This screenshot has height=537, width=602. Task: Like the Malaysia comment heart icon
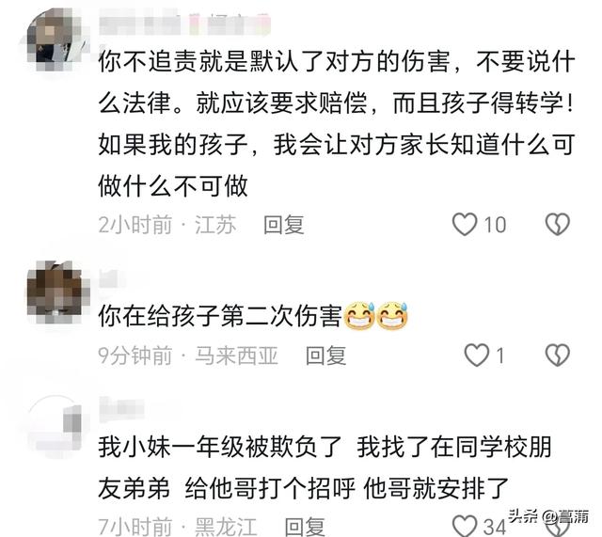click(477, 355)
